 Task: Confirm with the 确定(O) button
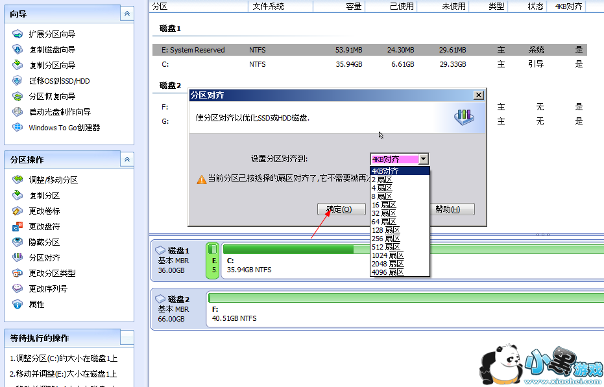point(341,209)
